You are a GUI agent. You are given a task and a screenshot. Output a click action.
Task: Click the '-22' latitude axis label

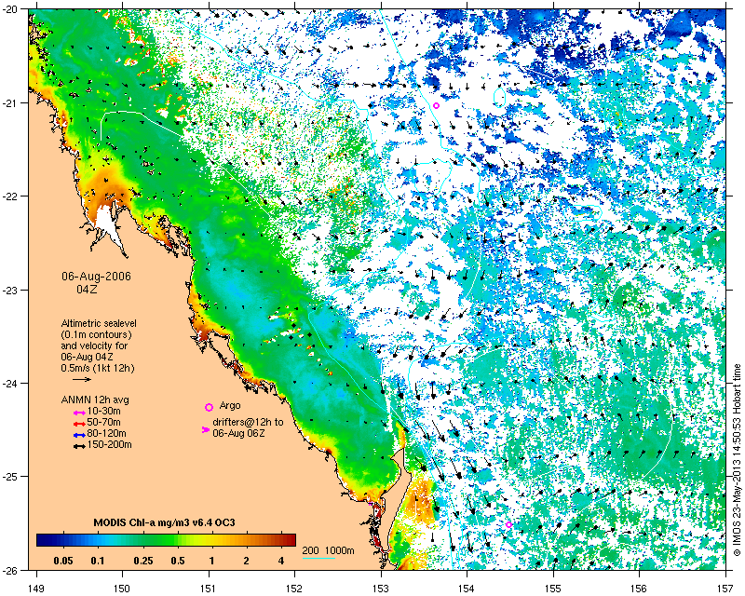(10, 196)
